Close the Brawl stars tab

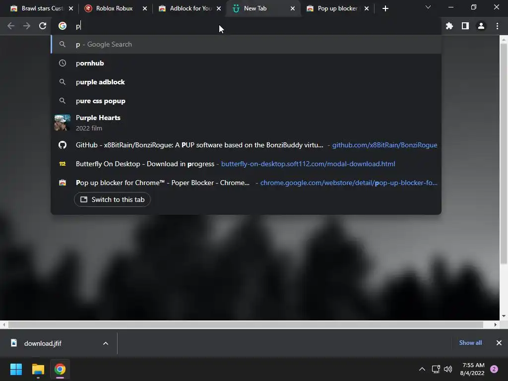pyautogui.click(x=71, y=9)
